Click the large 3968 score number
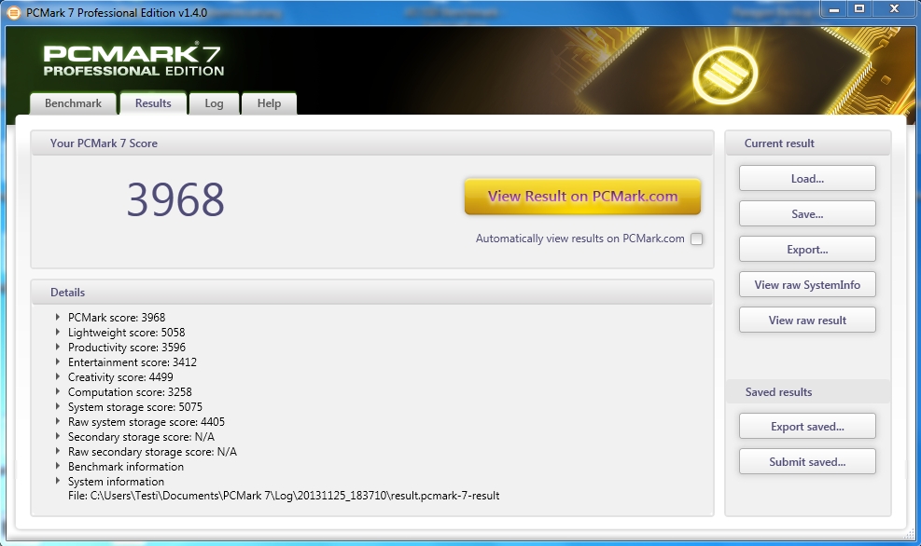The width and height of the screenshot is (921, 546). pyautogui.click(x=175, y=200)
